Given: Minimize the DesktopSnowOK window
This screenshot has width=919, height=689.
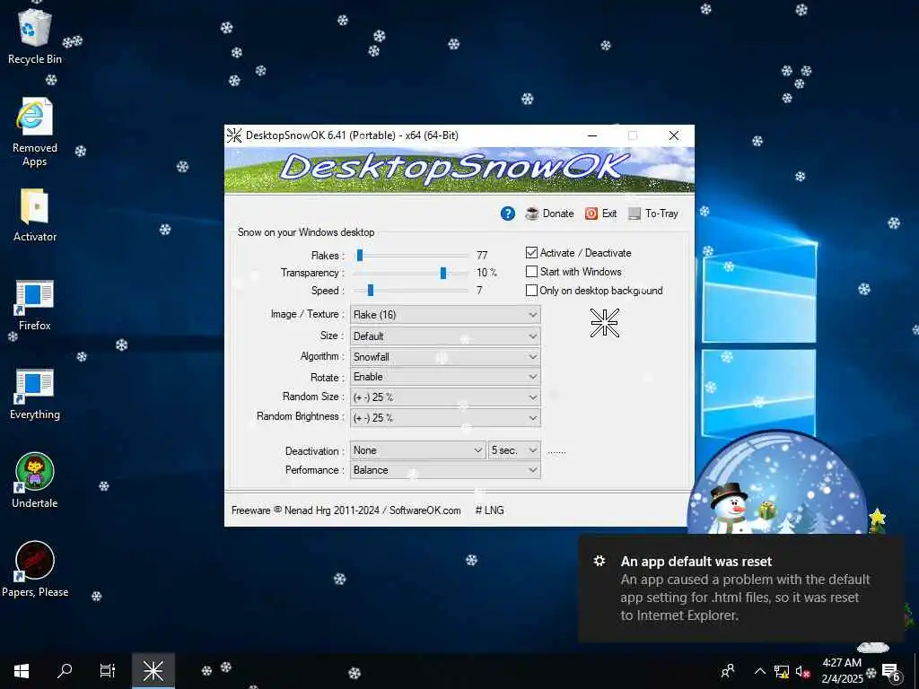Looking at the screenshot, I should (x=592, y=135).
